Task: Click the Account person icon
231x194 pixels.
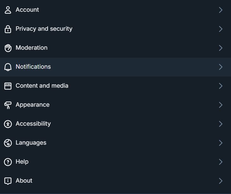Action: pos(8,10)
